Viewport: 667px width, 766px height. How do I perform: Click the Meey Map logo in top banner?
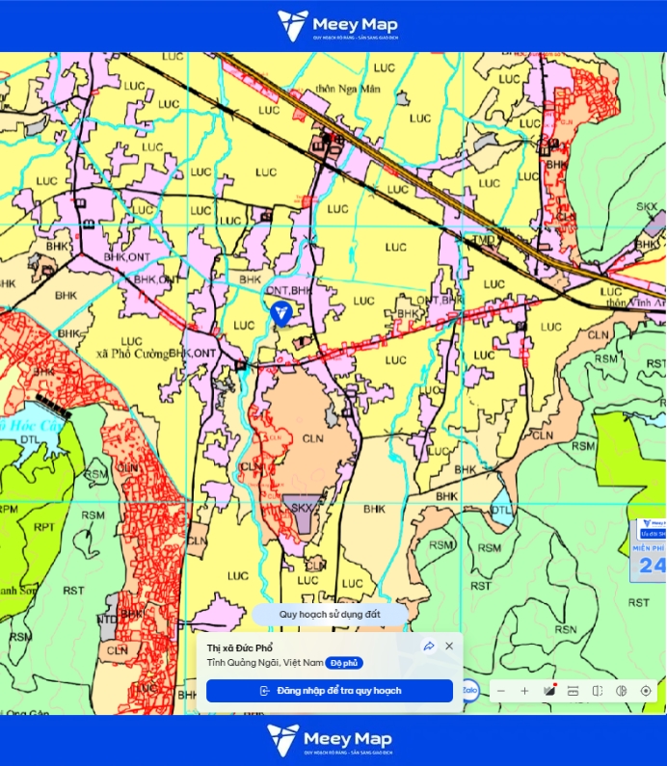coord(337,25)
